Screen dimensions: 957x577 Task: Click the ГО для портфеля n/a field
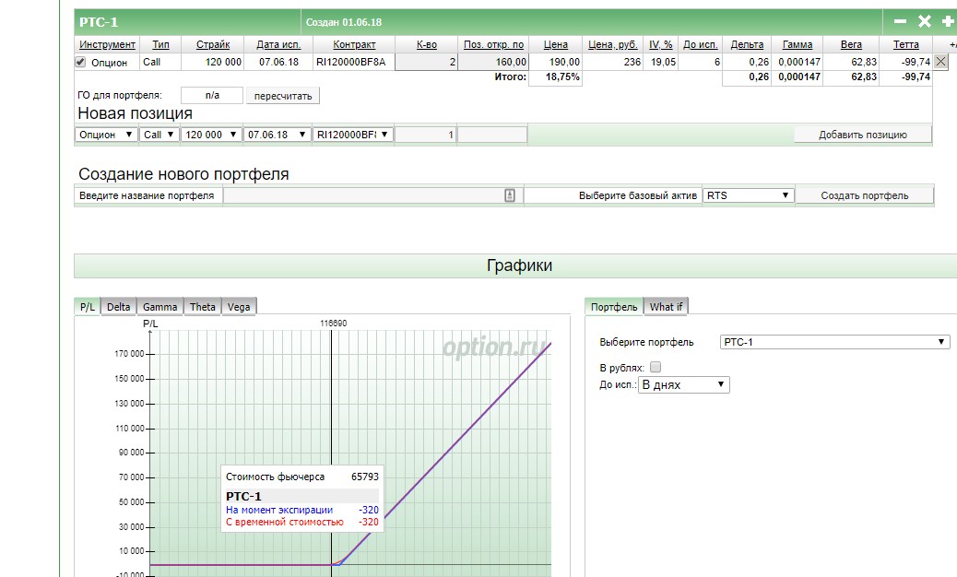pos(212,95)
